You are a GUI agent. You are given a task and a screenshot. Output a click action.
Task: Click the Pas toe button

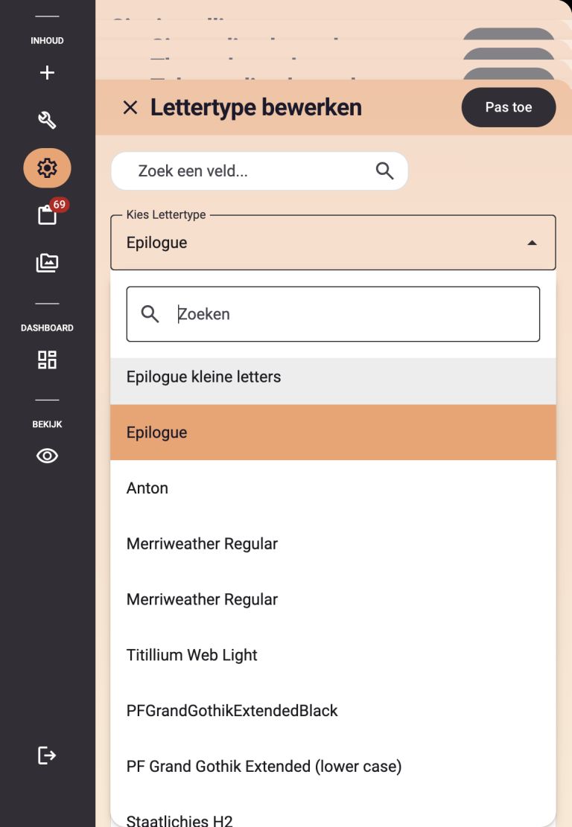point(509,107)
